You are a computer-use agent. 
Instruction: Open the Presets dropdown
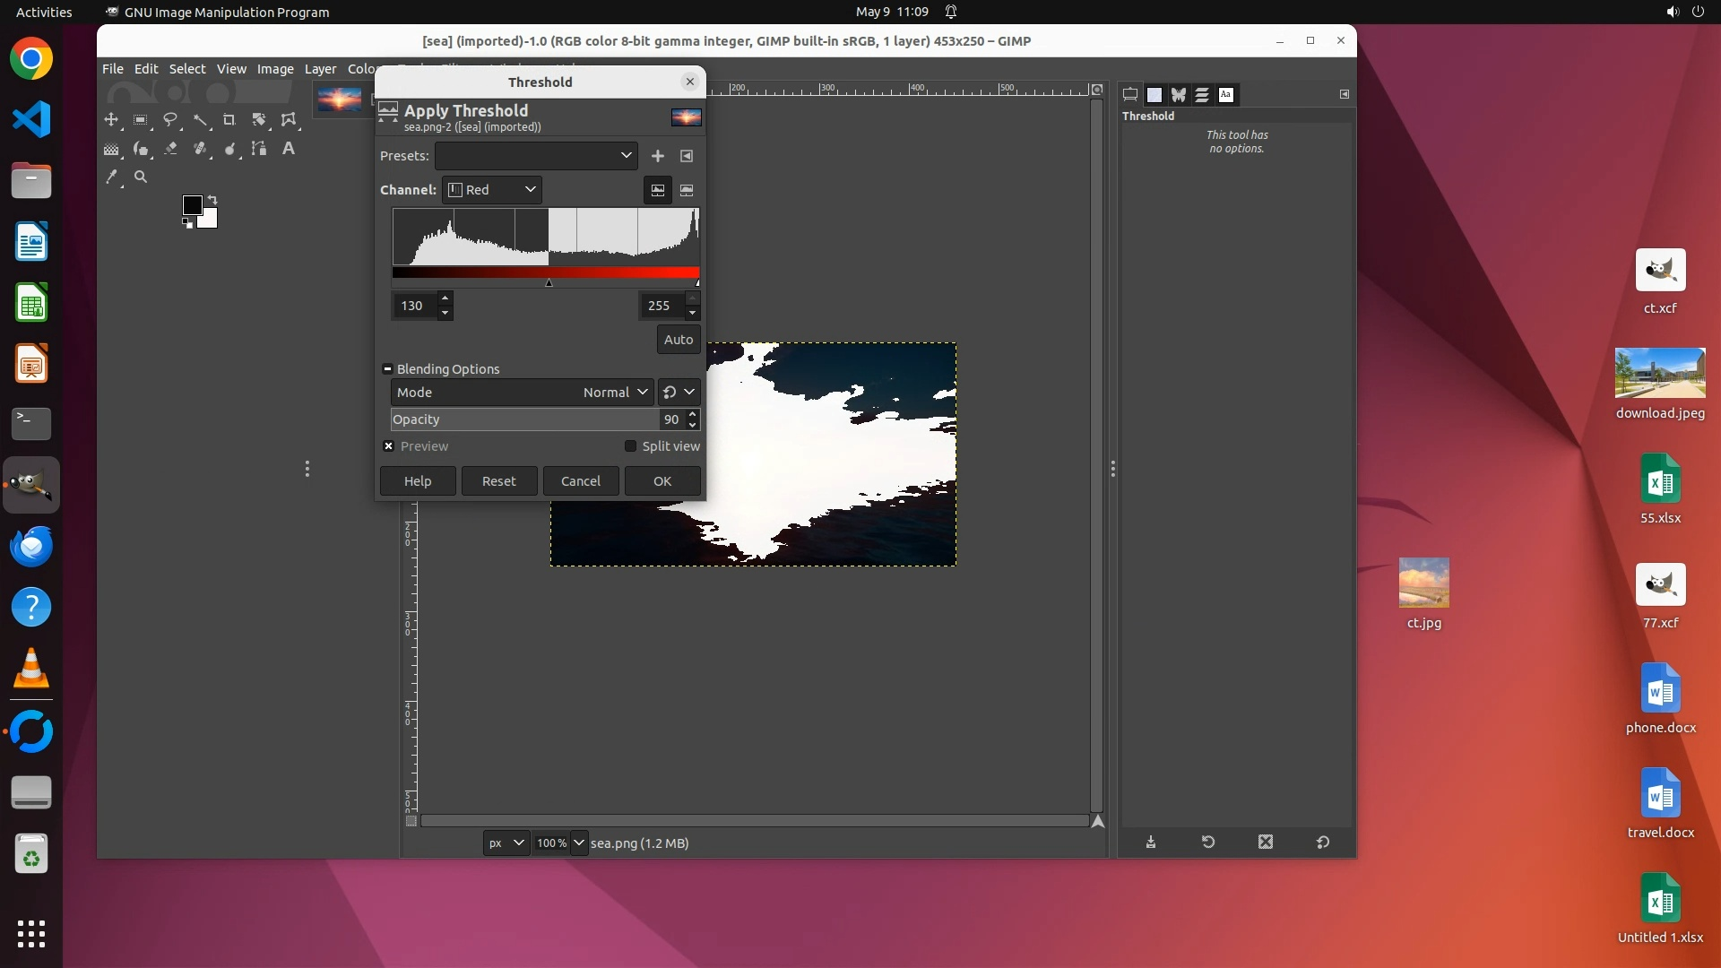[x=536, y=156]
